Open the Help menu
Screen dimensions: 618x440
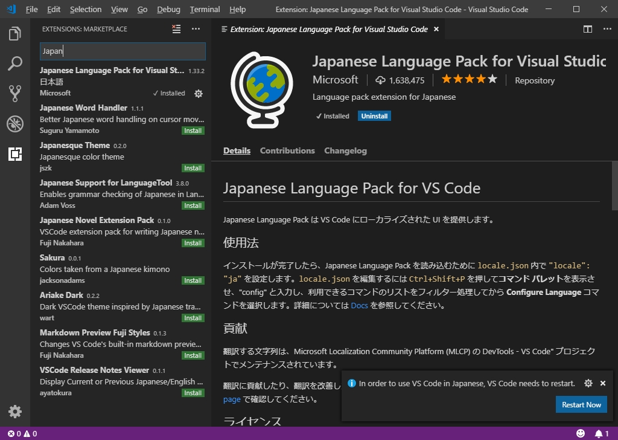(x=237, y=10)
